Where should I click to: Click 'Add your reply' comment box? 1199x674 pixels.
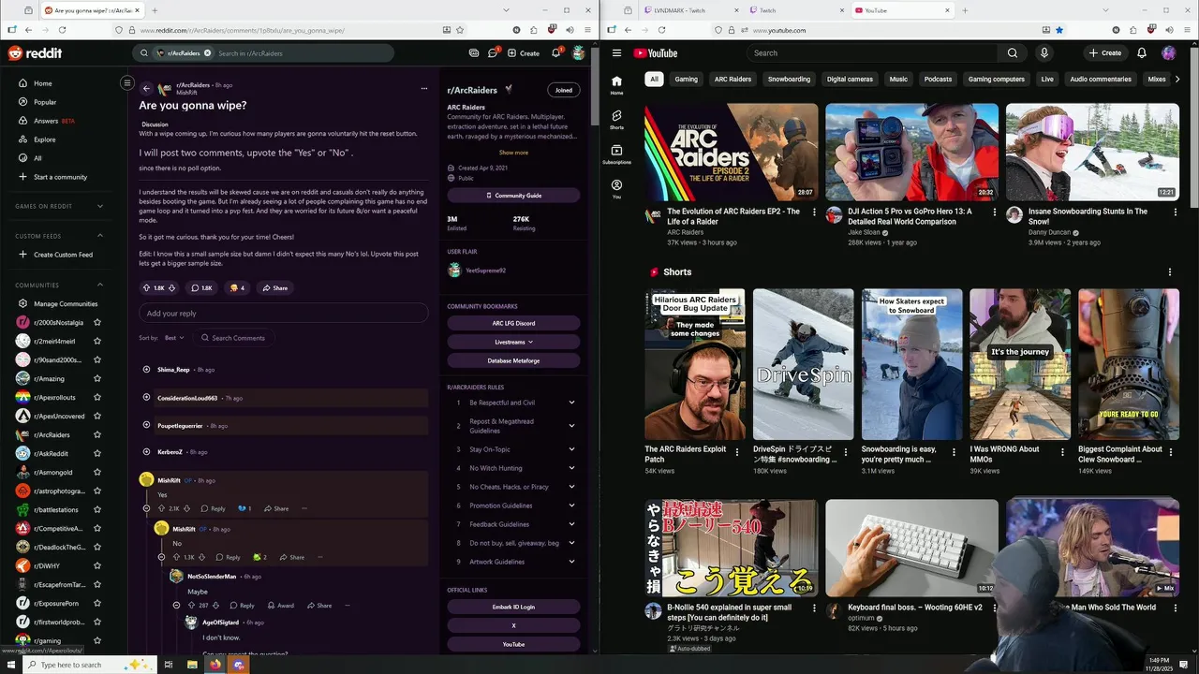click(x=284, y=314)
